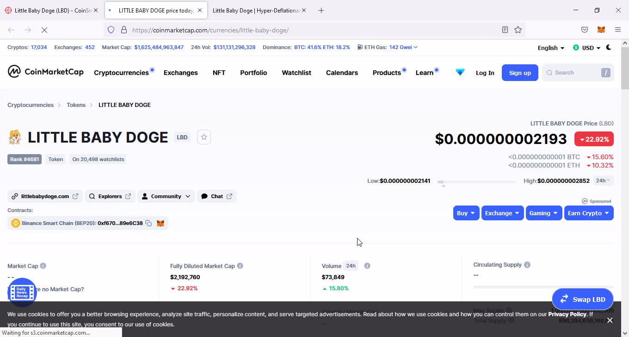Add token to MetaMask via fox icon

(x=160, y=223)
